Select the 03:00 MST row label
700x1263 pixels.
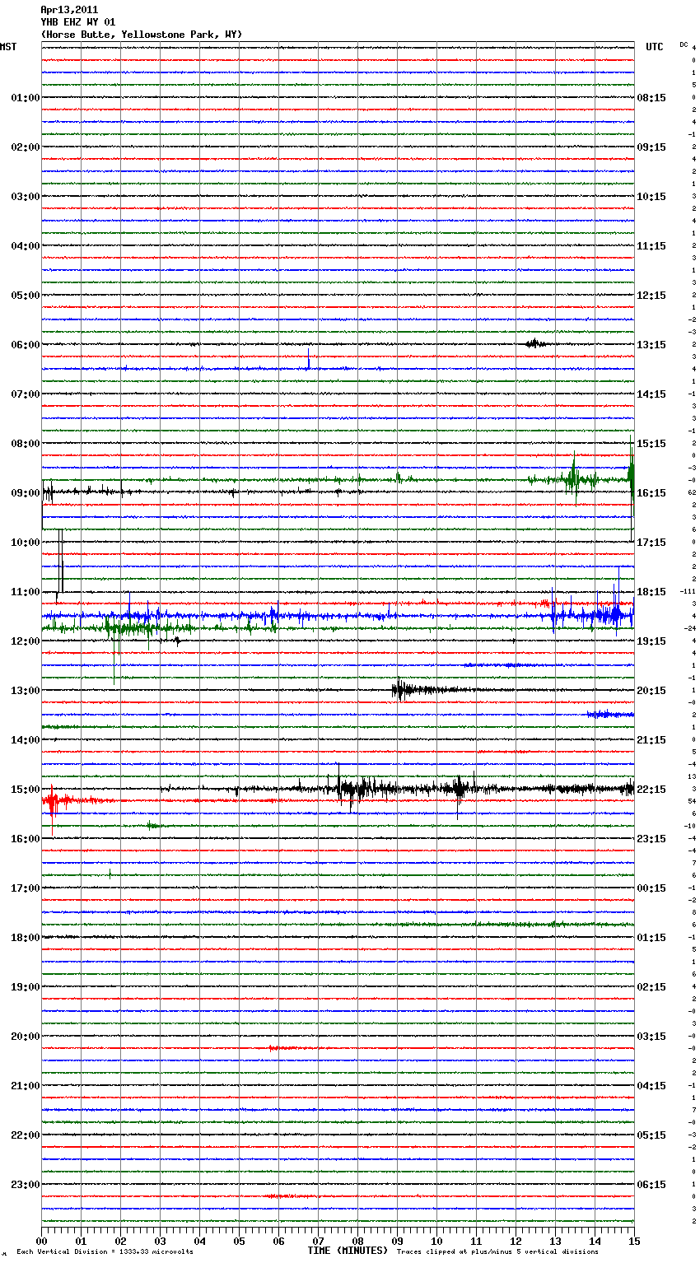26,197
